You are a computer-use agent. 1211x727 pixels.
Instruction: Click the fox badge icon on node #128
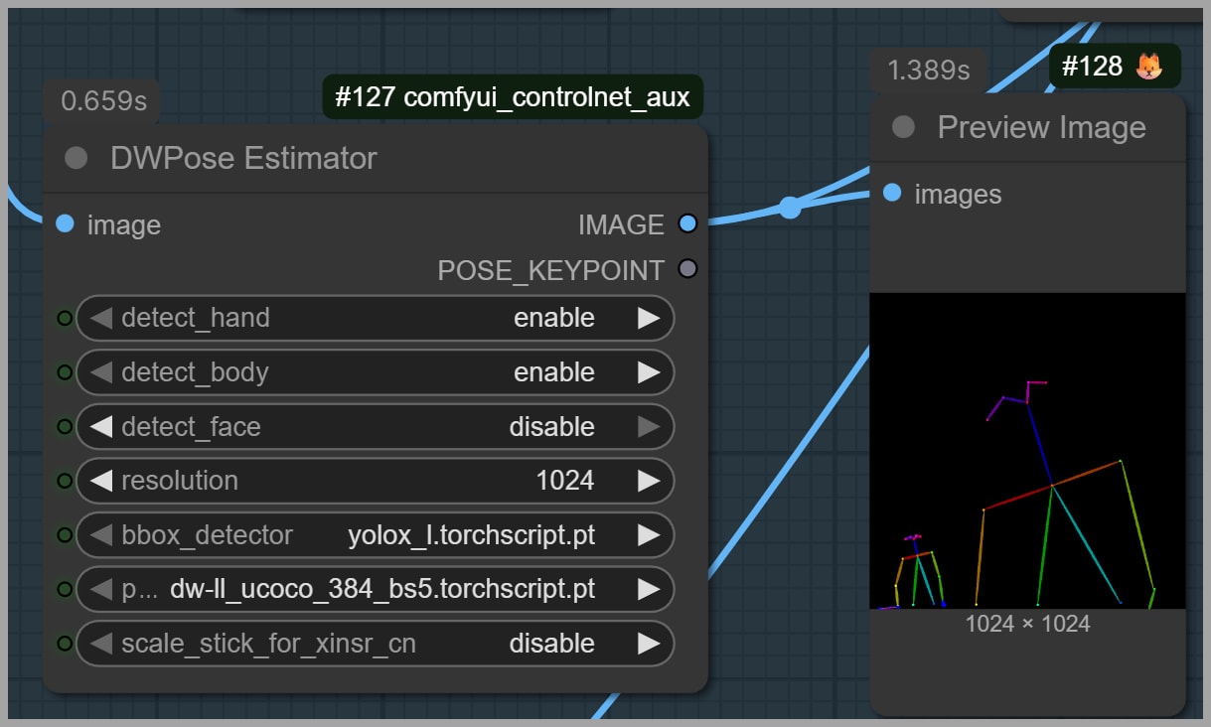tap(1148, 67)
